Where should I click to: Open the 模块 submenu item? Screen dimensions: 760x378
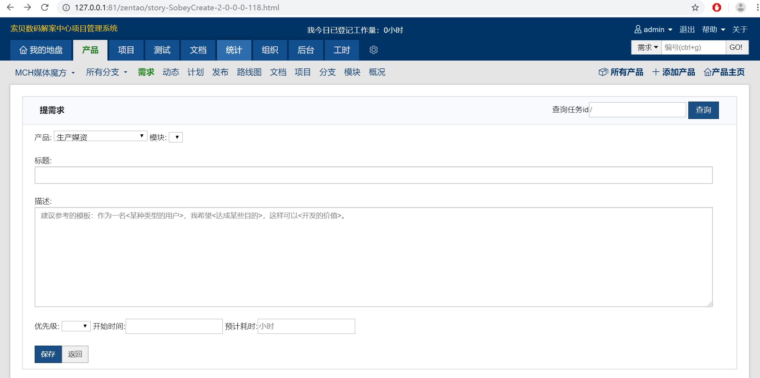coord(352,72)
